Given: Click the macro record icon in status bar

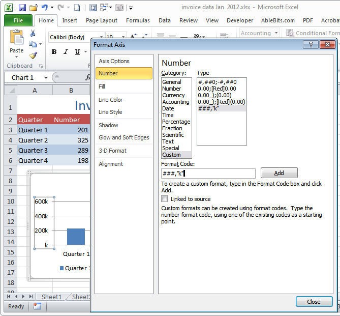Looking at the screenshot, I should [37, 306].
